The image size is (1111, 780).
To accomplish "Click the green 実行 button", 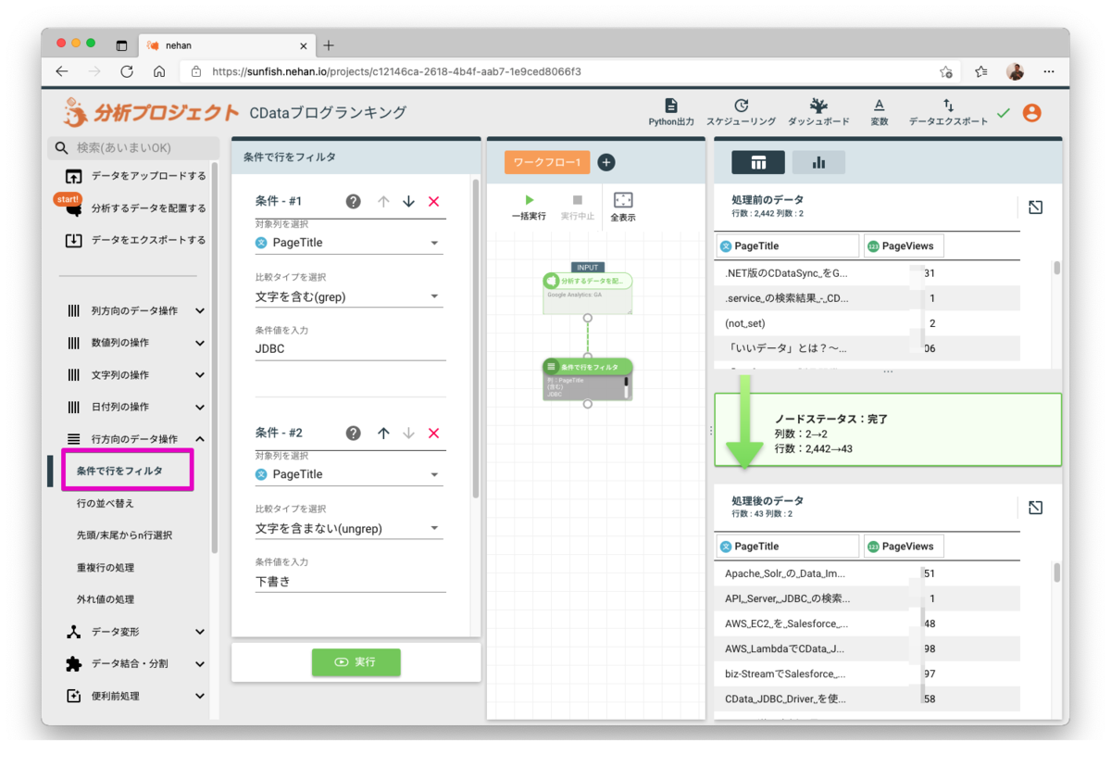I will click(356, 662).
